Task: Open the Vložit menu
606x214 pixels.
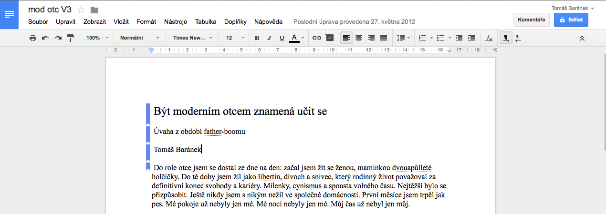Action: point(122,21)
